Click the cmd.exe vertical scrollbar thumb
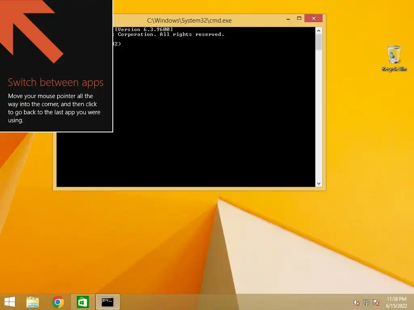The image size is (414, 310). [x=319, y=42]
